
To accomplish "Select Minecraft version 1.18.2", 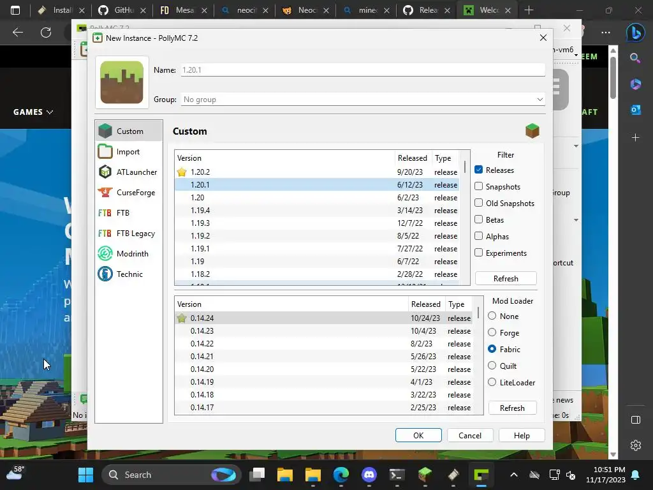I will (317, 274).
